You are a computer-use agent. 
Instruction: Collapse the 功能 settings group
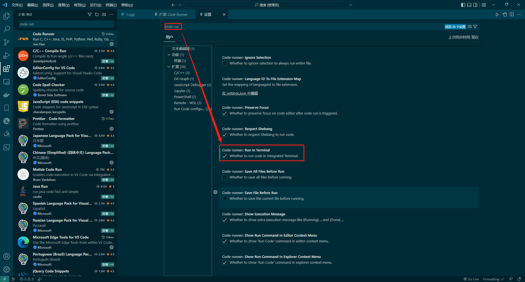click(x=169, y=55)
